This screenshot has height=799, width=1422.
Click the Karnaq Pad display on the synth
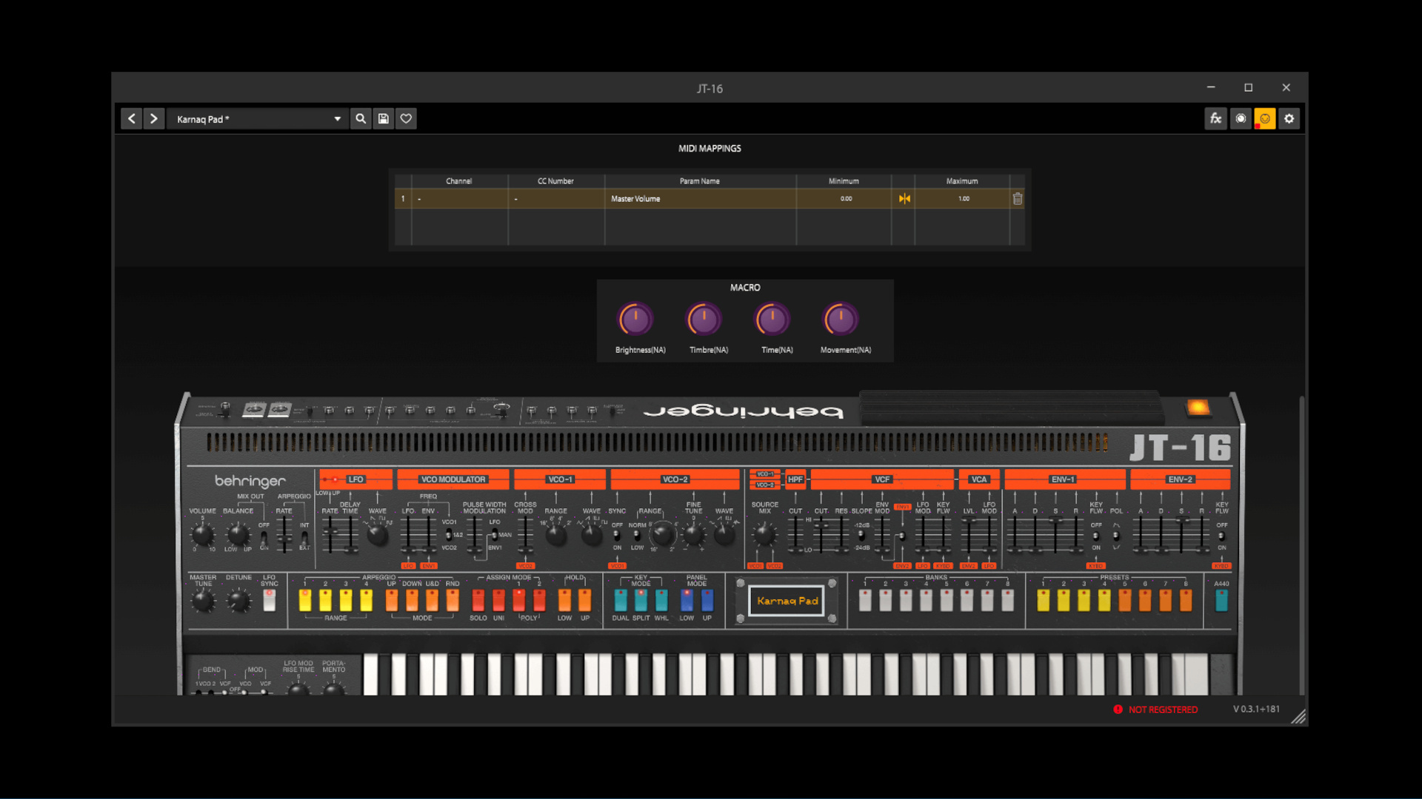click(787, 601)
